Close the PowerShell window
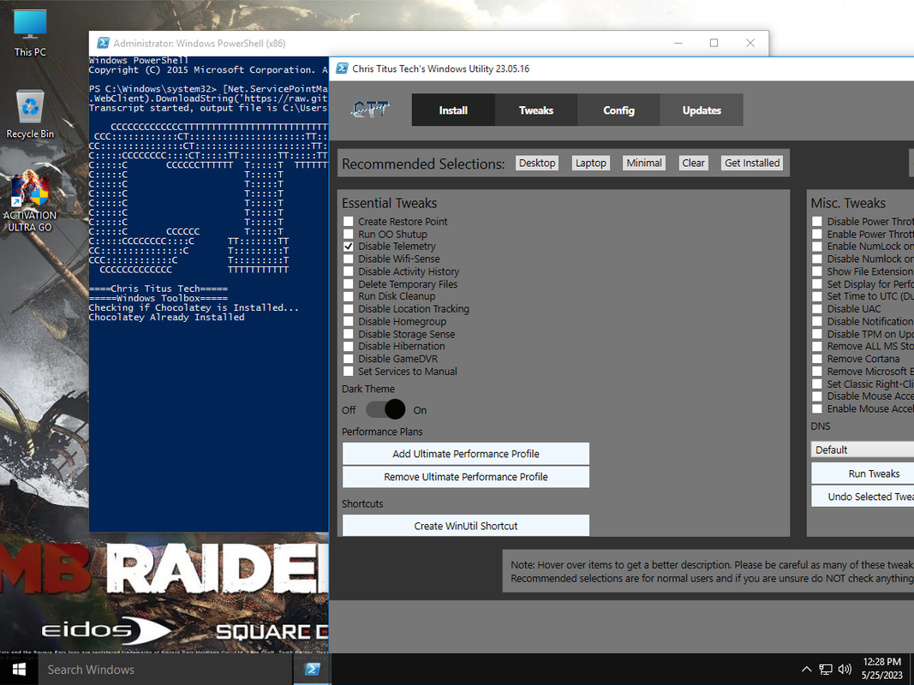The width and height of the screenshot is (914, 685). [x=750, y=43]
